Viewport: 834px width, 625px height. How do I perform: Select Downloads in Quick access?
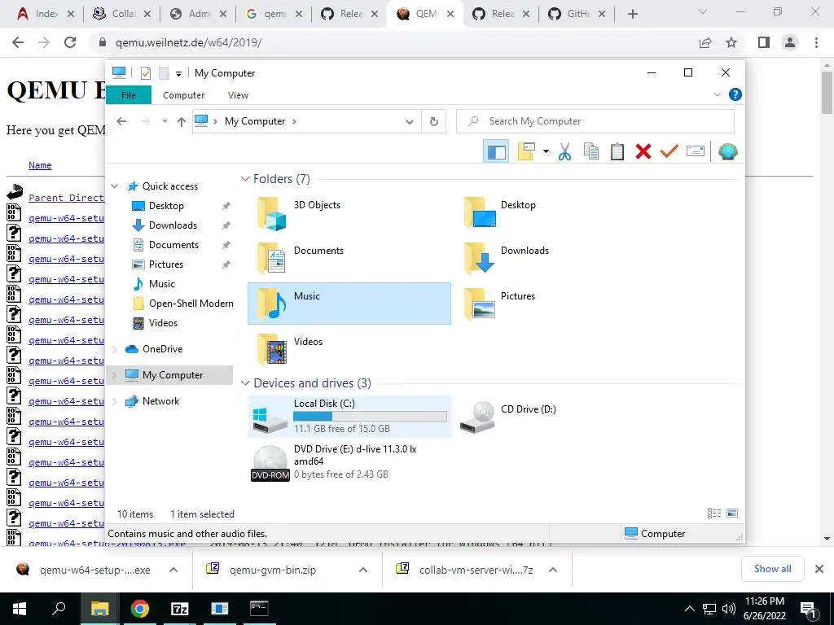click(173, 225)
